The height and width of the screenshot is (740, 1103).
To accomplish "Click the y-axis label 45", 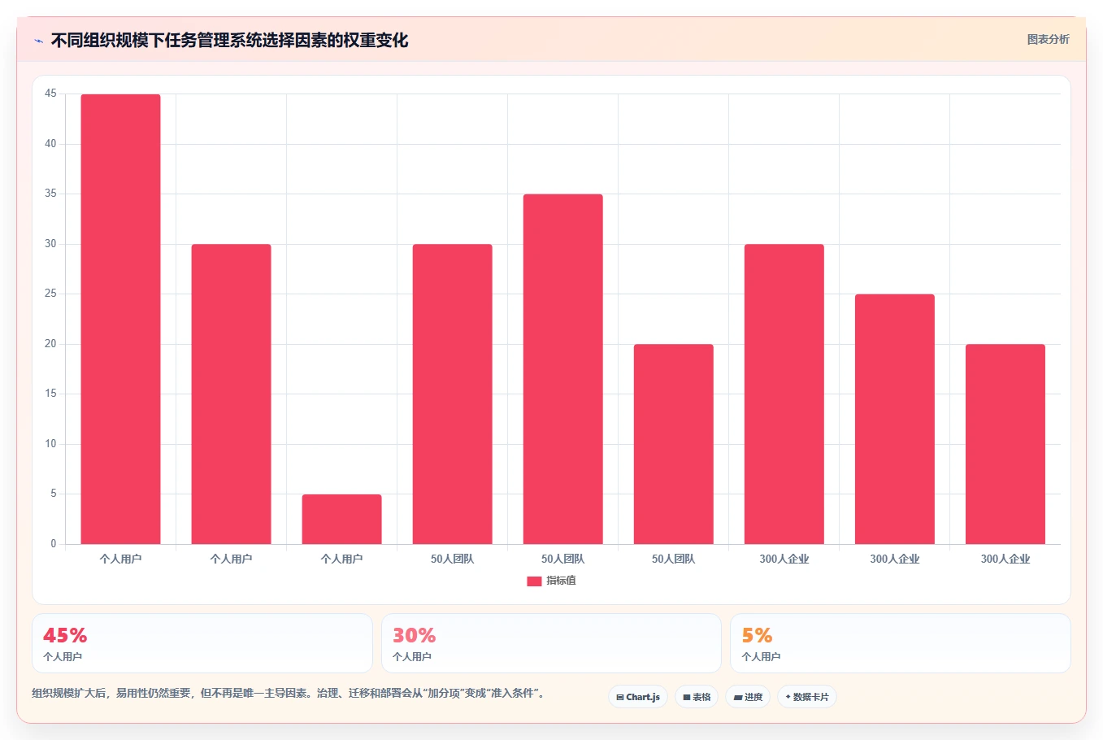I will (x=50, y=94).
